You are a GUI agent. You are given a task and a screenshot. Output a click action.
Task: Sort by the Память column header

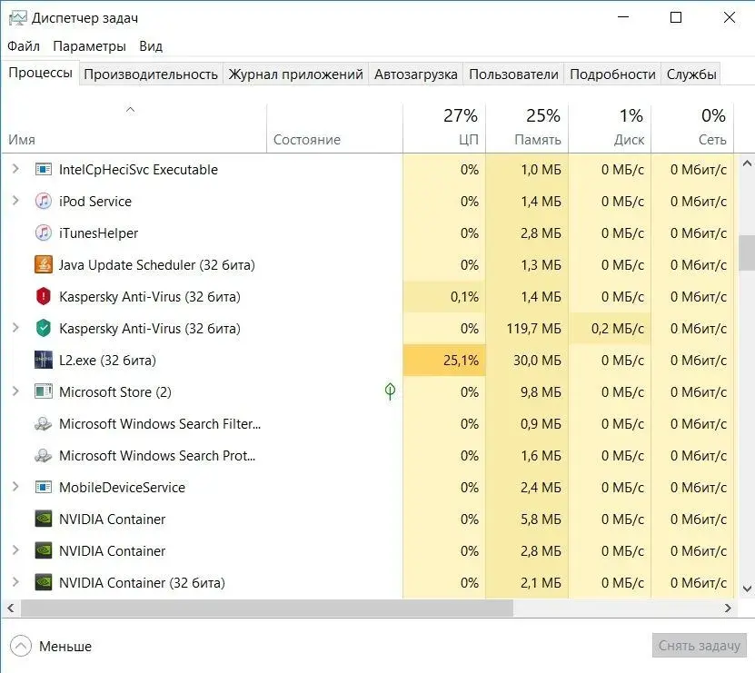[527, 128]
